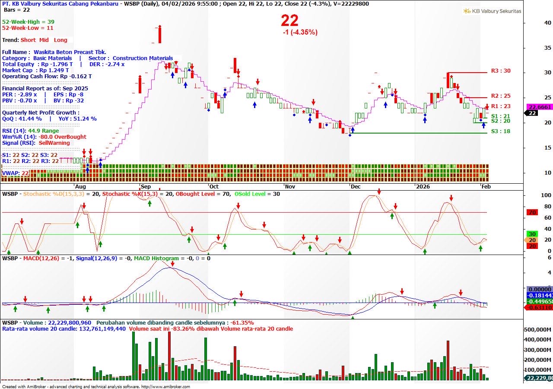This screenshot has width=553, height=389.
Task: Click the red "-0.63110" MACD axis tag
Action: click(540, 308)
